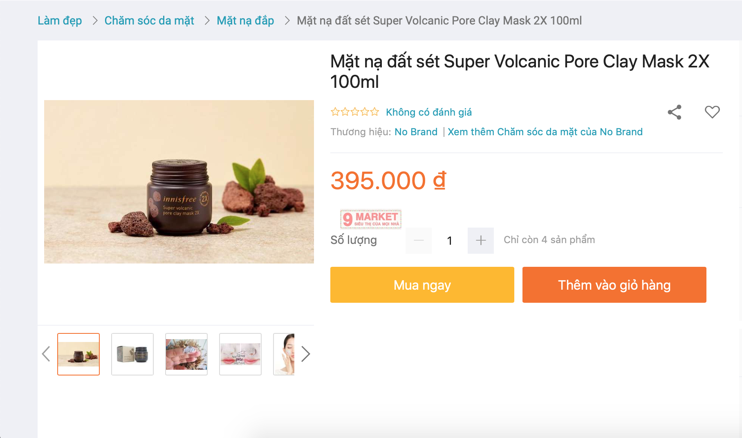Add product to wishlist with heart icon

712,112
